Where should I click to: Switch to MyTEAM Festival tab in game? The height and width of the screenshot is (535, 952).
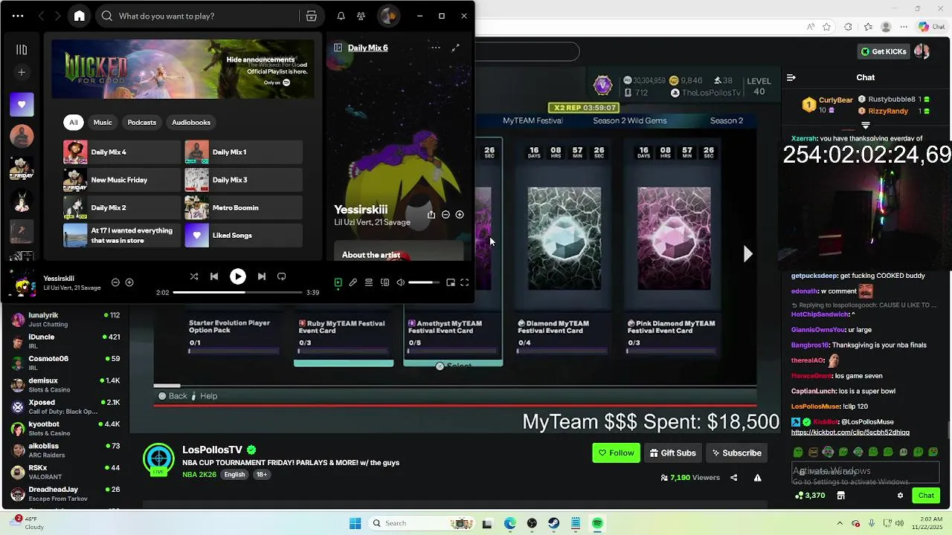(x=533, y=120)
